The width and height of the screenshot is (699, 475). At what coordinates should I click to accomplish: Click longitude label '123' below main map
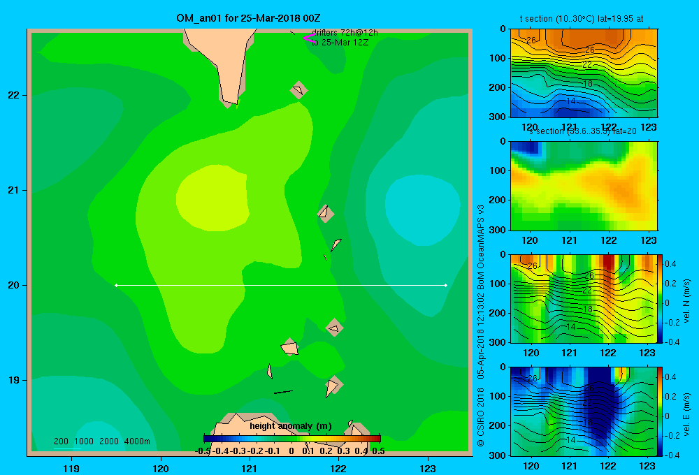pos(428,468)
